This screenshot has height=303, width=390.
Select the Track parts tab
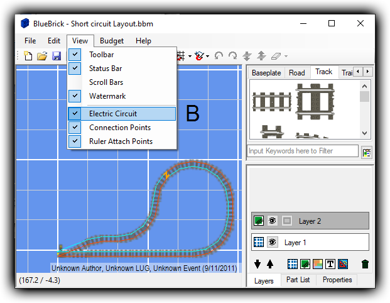(x=324, y=72)
